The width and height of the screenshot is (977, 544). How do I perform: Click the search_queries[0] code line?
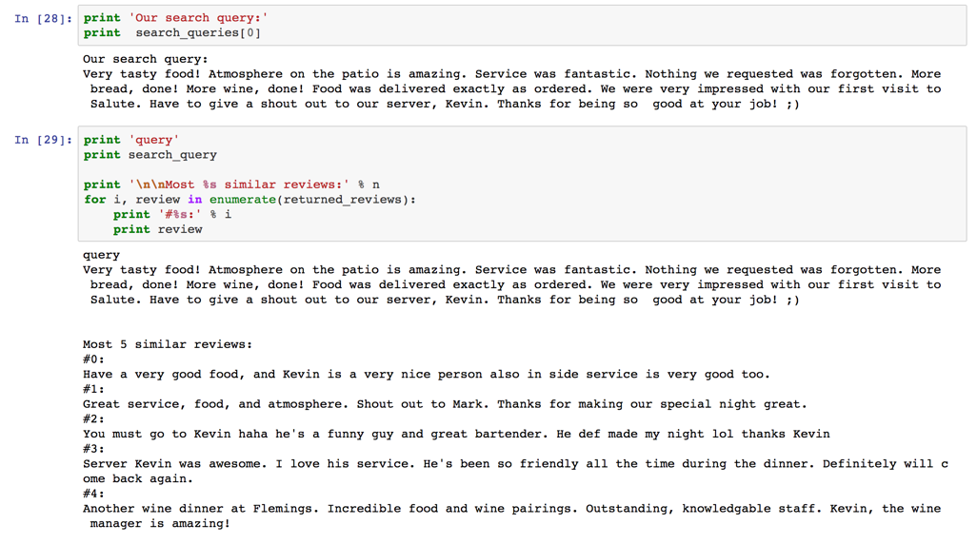(172, 33)
